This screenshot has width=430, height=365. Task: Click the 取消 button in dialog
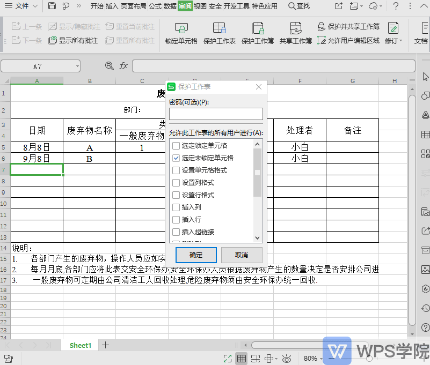coord(242,255)
